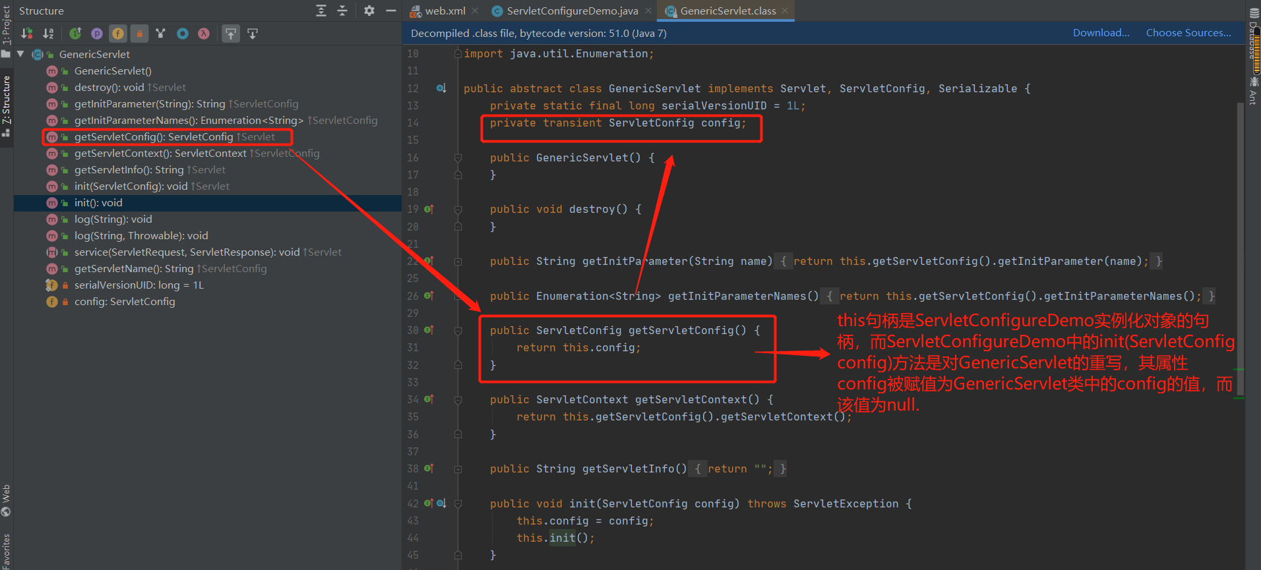Close the web.xml tab

tap(475, 11)
